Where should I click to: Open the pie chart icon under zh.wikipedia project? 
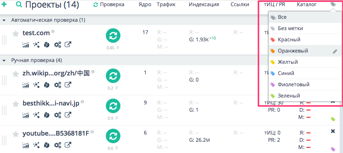click(47, 85)
